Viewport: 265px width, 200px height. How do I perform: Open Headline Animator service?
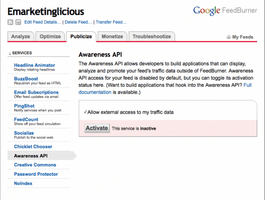35,65
